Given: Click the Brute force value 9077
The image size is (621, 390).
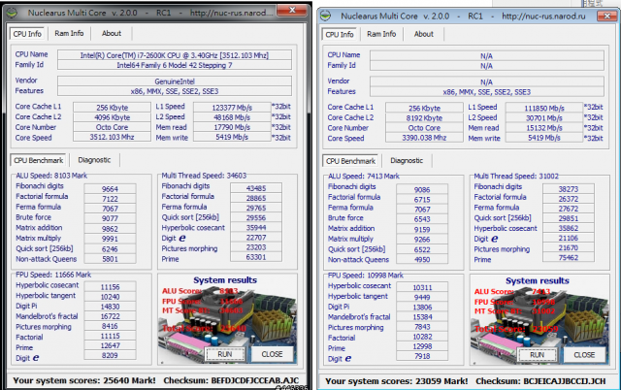Looking at the screenshot, I should click(x=110, y=218).
